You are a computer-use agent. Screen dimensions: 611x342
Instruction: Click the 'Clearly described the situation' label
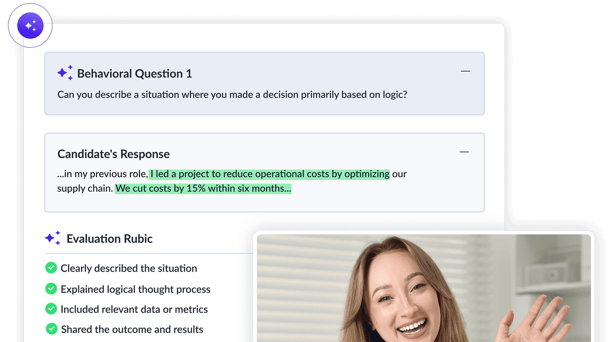pyautogui.click(x=129, y=268)
